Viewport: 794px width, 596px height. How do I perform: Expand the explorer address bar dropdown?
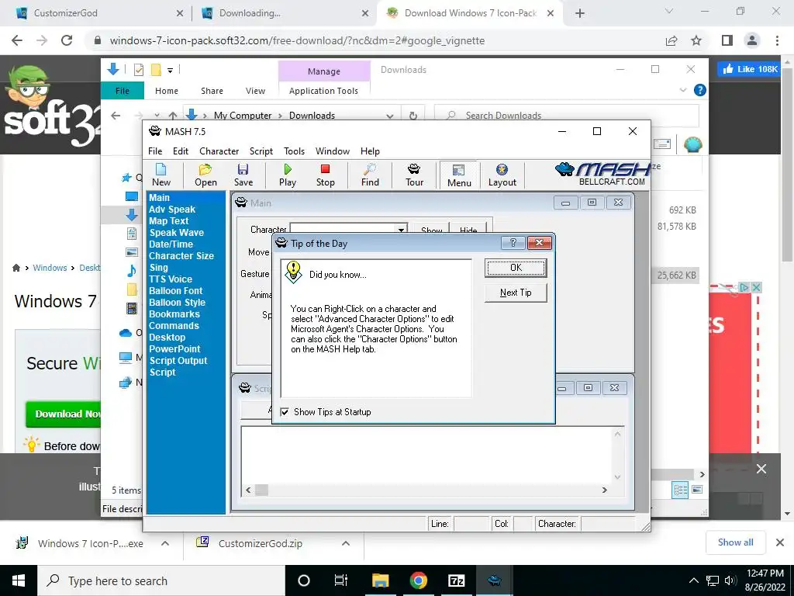pos(389,116)
